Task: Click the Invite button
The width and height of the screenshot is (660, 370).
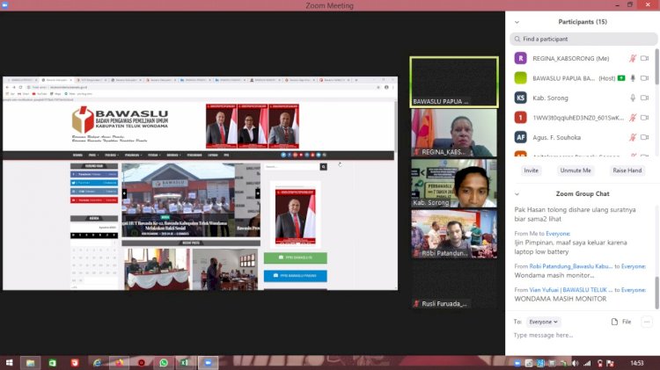Action: [x=531, y=170]
